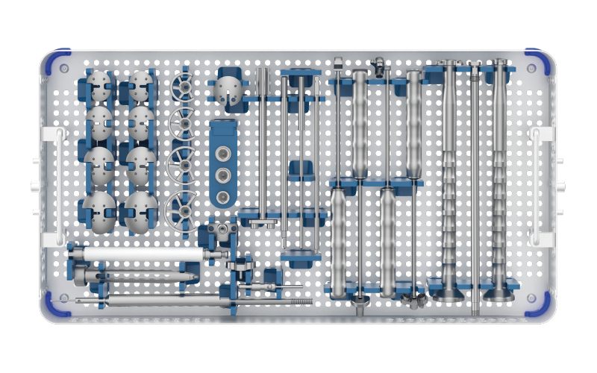Image resolution: width=597 pixels, height=373 pixels.
Task: Select the largest spoked wheel gauge at bottom
Action: click(182, 211)
